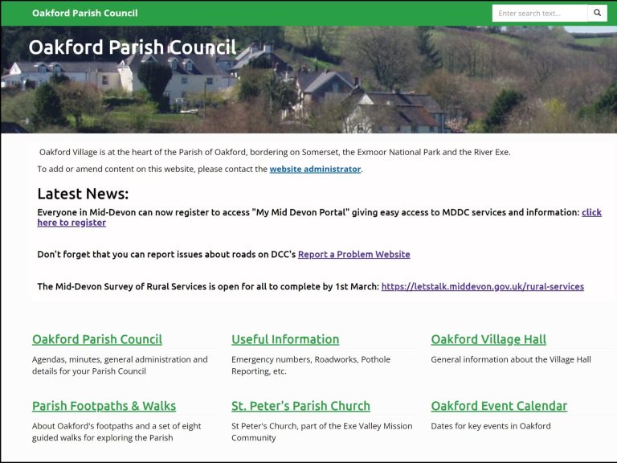Click the search magnifier icon button

coord(597,13)
